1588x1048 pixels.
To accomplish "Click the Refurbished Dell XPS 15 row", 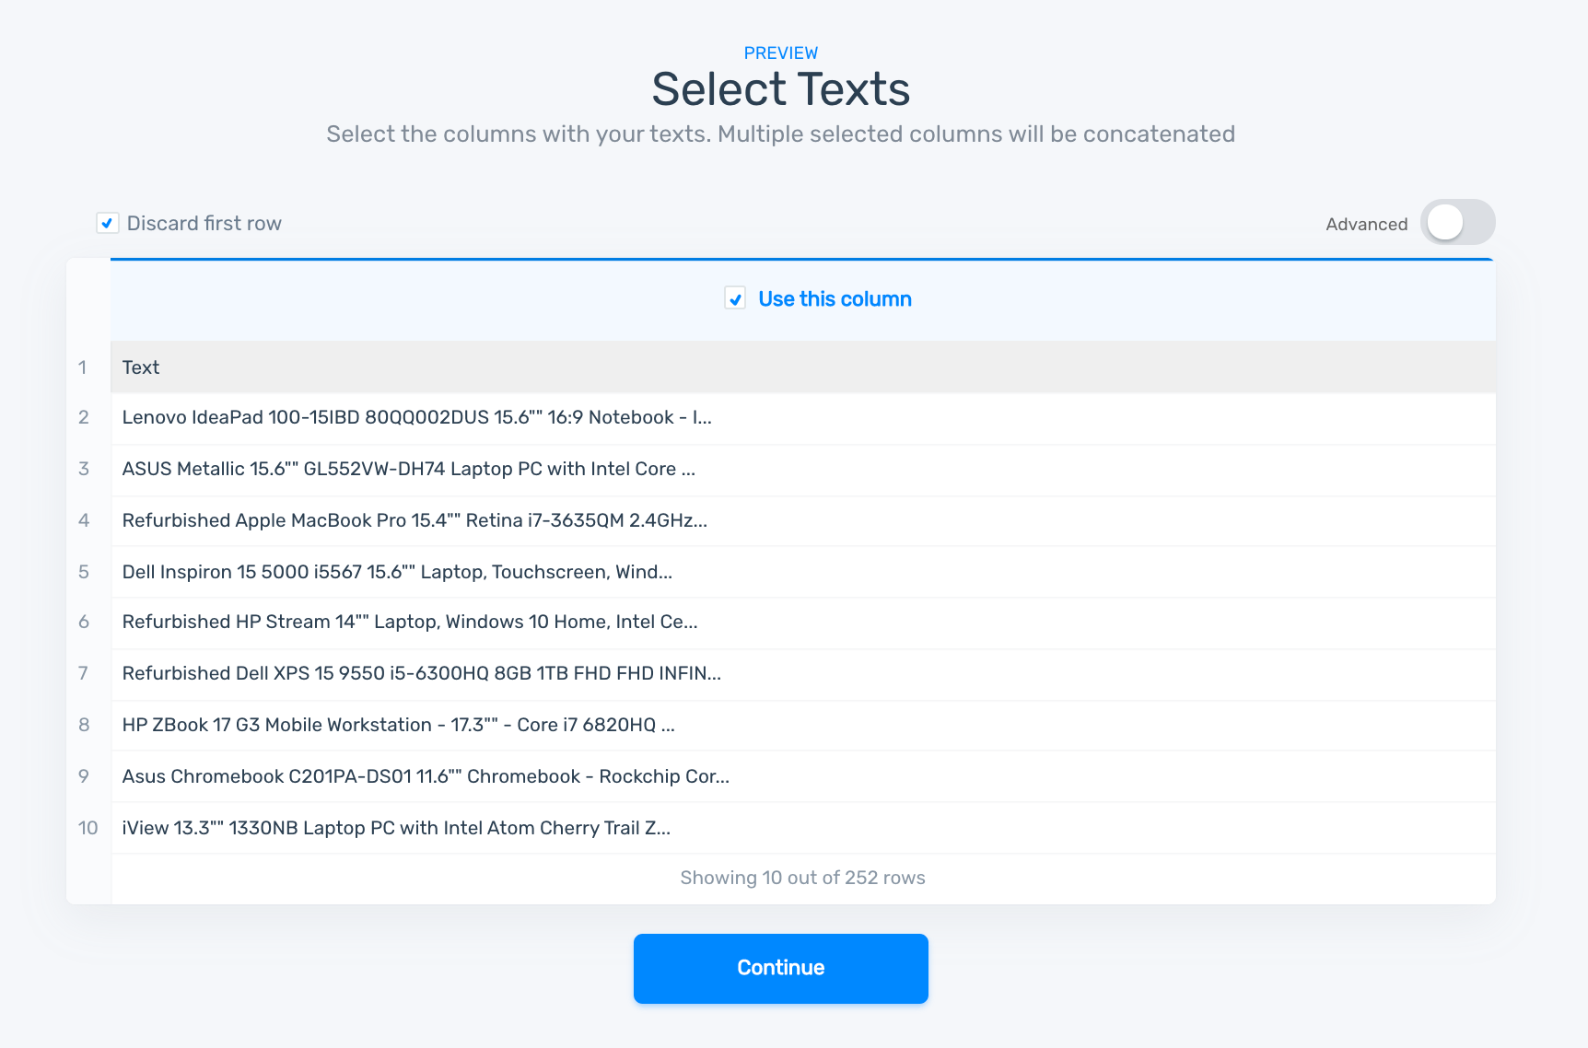I will (x=421, y=673).
